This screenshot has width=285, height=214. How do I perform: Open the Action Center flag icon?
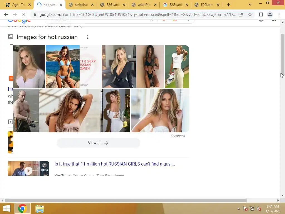tap(245, 209)
